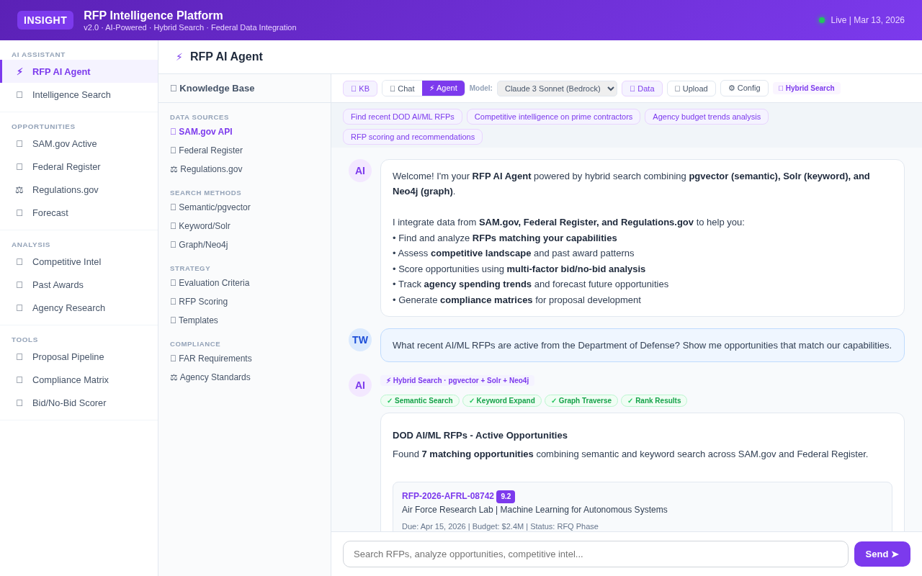
Task: Open the Claude 3 Sonnet model dropdown
Action: point(556,89)
